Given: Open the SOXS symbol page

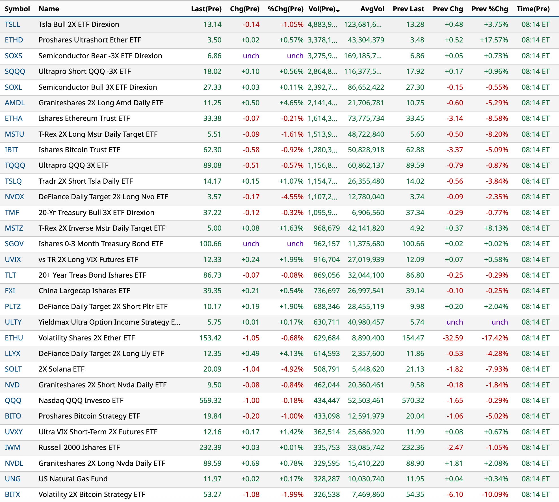Looking at the screenshot, I should coord(13,56).
